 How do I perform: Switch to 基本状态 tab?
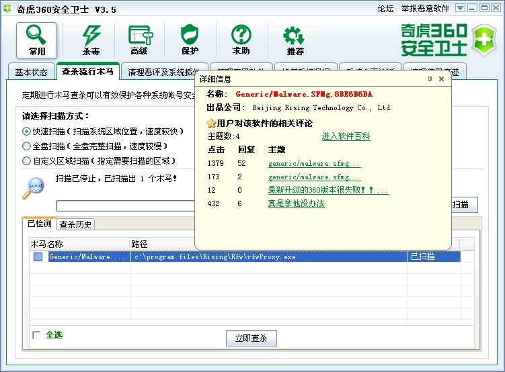(31, 72)
